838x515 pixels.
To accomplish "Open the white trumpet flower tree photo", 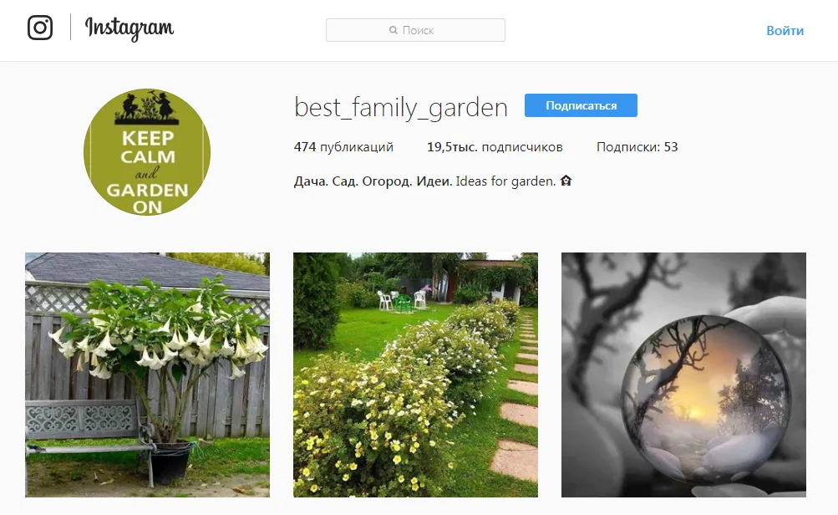I will click(x=148, y=375).
